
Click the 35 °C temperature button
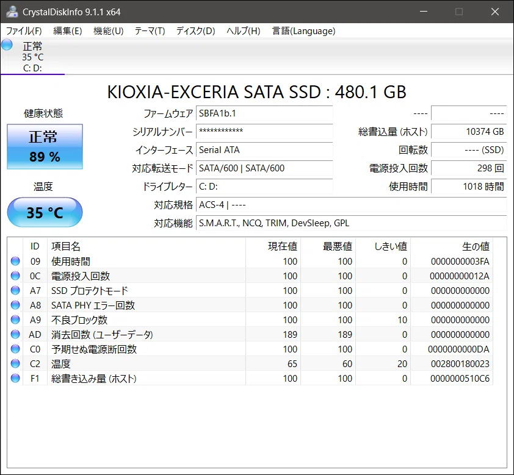(x=45, y=212)
